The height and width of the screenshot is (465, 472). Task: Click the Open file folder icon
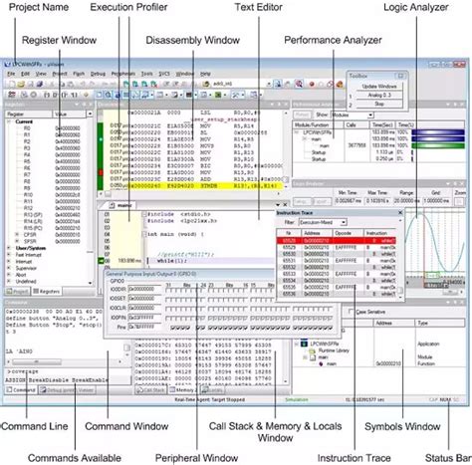pyautogui.click(x=21, y=85)
